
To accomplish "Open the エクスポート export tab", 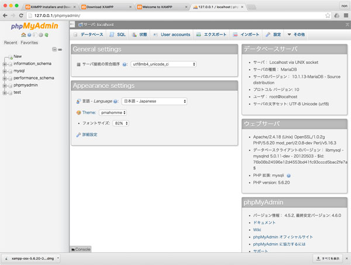I will pyautogui.click(x=211, y=35).
